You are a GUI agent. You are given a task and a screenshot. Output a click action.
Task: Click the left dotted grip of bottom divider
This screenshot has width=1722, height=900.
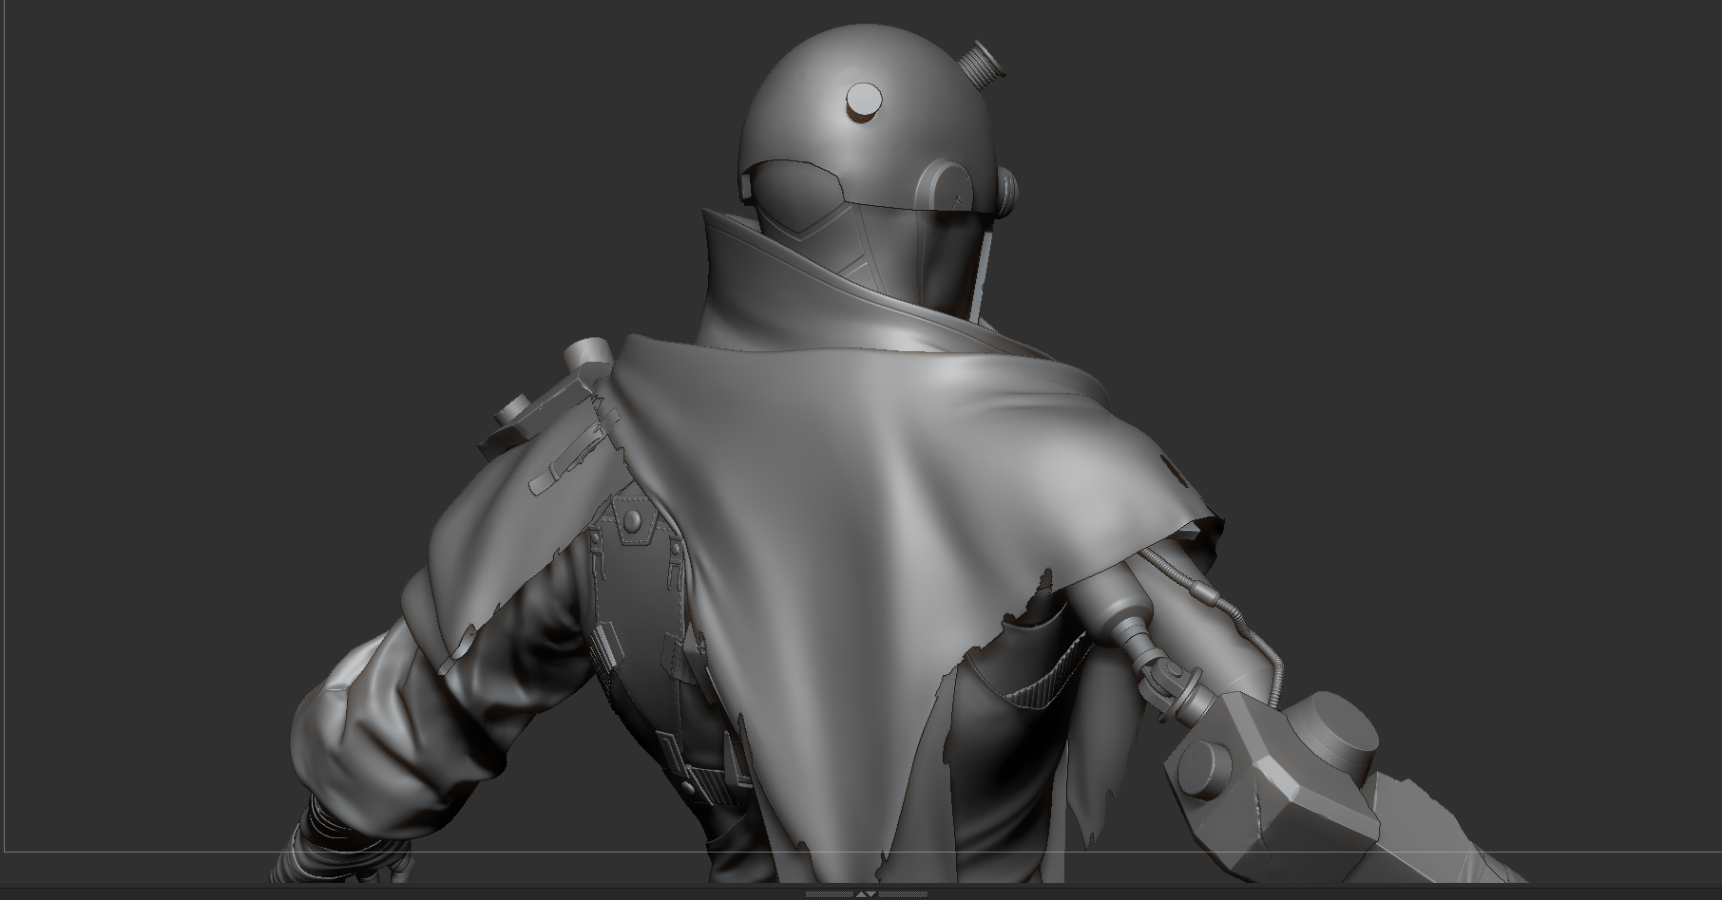tap(831, 894)
